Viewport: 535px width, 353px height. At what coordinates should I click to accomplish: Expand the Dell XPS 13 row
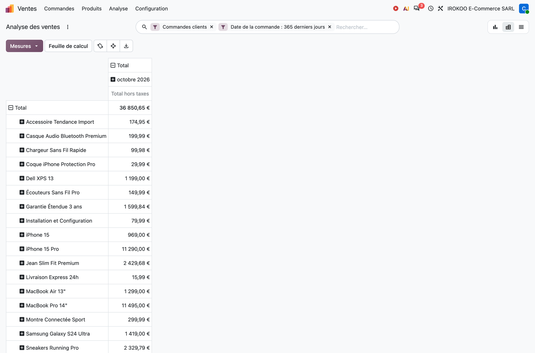(x=22, y=178)
